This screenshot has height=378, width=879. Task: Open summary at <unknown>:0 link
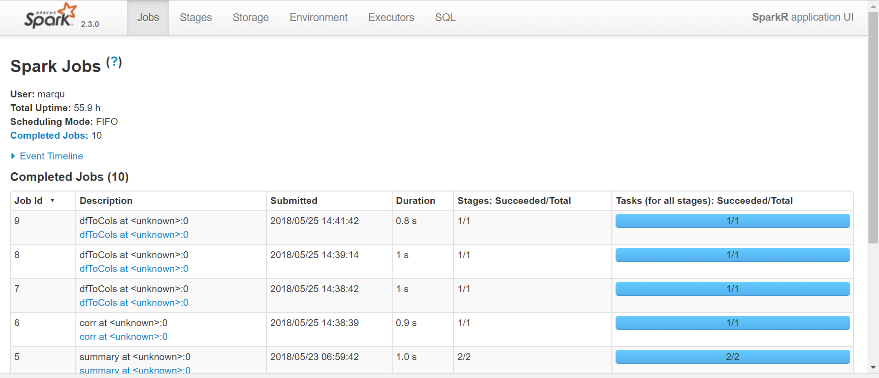135,370
